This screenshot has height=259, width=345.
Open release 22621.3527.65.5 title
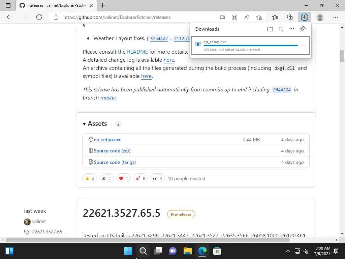pyautogui.click(x=121, y=213)
